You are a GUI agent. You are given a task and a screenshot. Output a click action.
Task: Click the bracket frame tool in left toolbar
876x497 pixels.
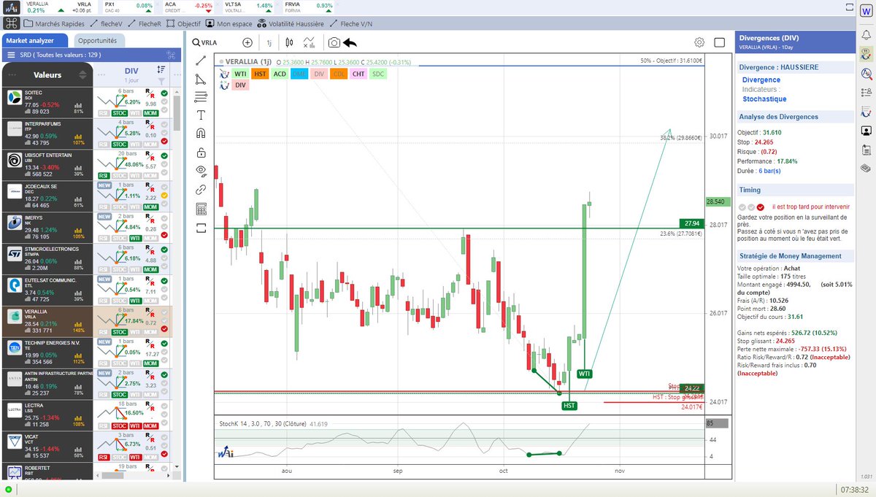coord(201,228)
